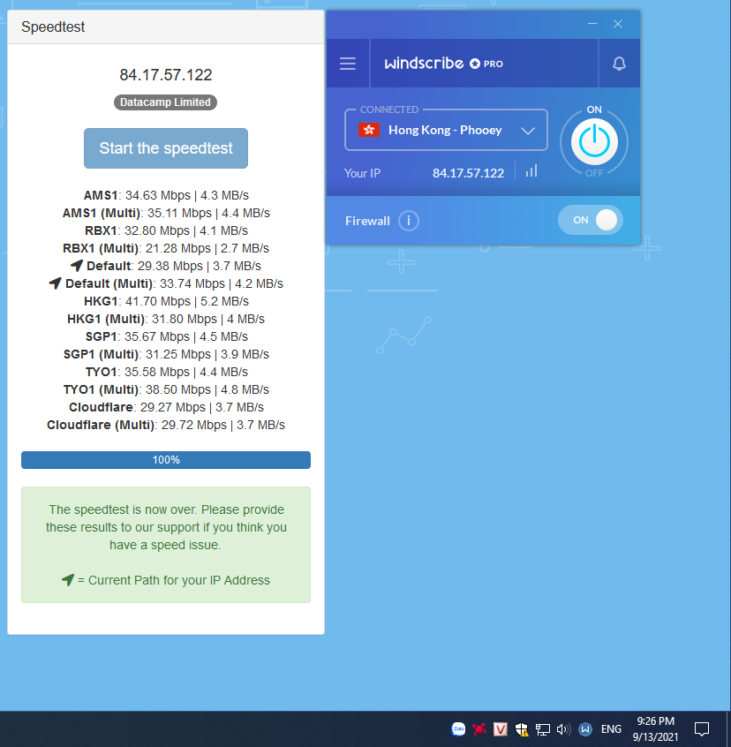
Task: Click green arrow icon in Current Path legend
Action: tap(68, 580)
